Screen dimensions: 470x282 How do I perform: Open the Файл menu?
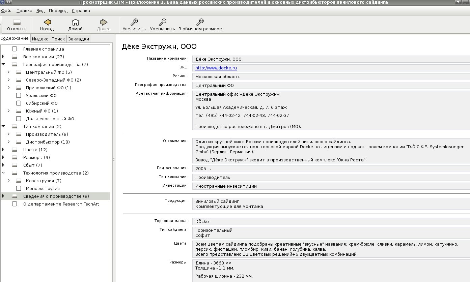(x=7, y=10)
